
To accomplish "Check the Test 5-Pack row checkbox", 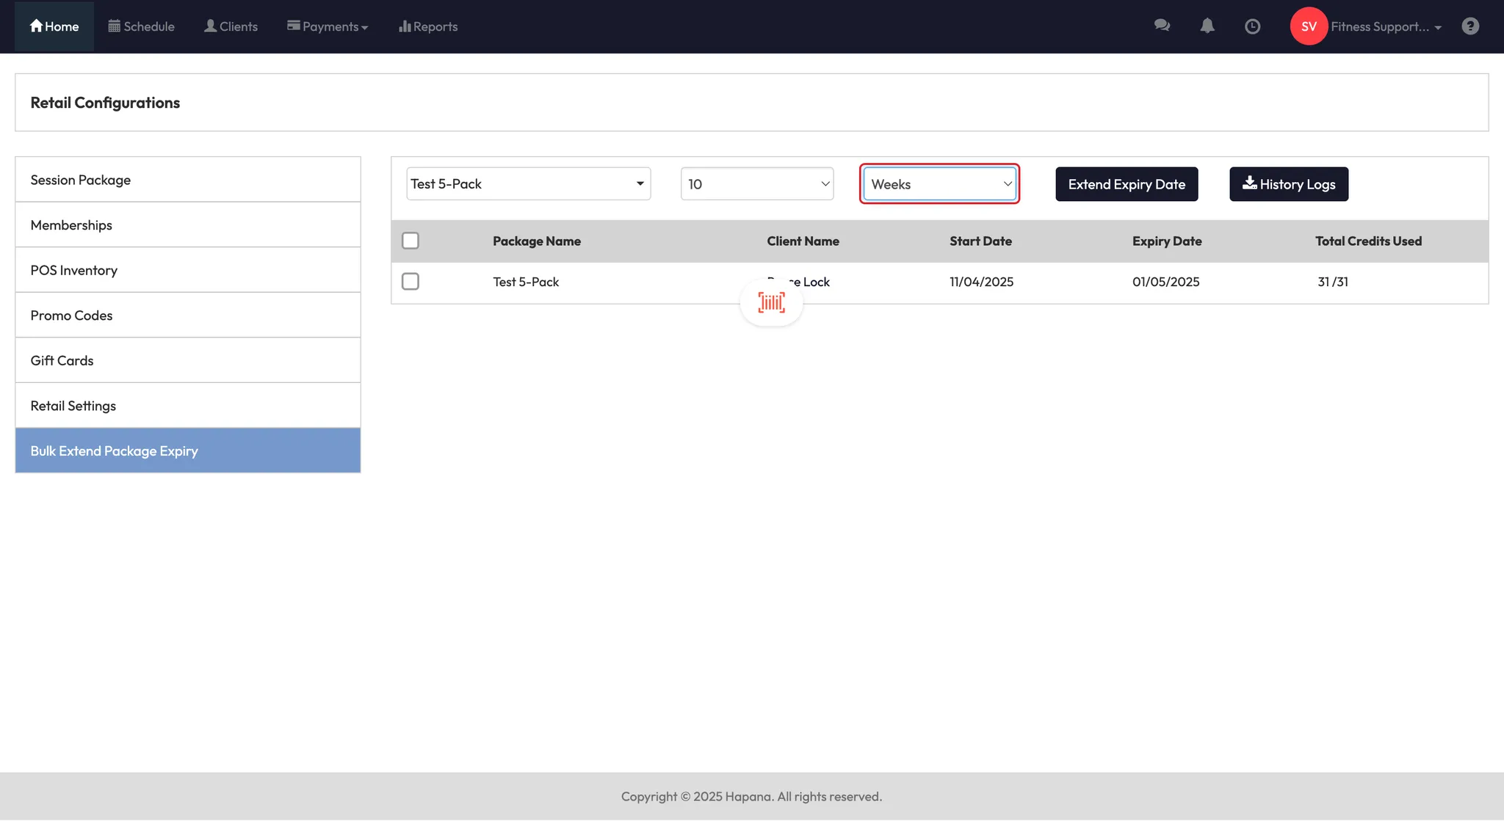I will tap(411, 282).
